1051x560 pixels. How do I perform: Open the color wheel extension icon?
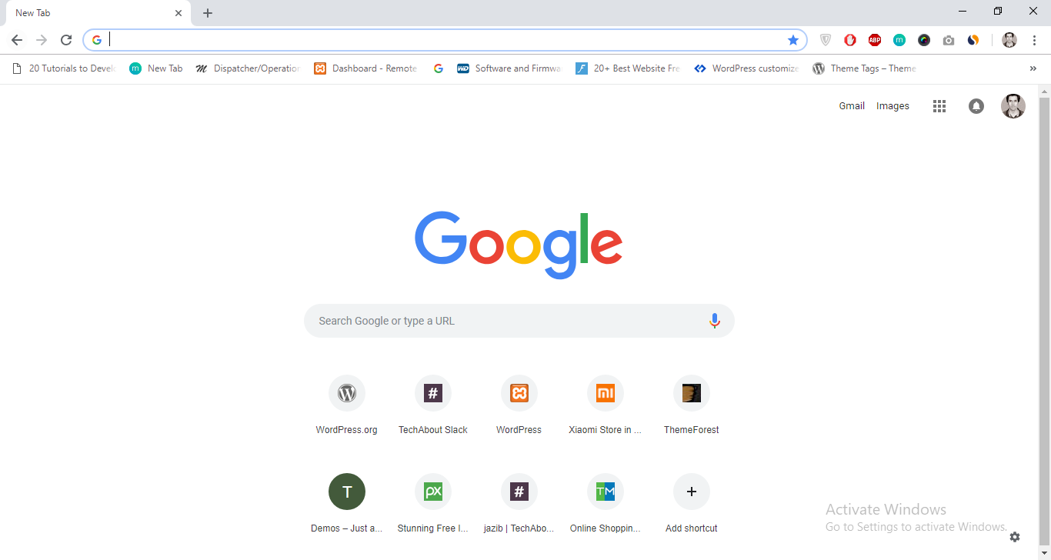(924, 40)
